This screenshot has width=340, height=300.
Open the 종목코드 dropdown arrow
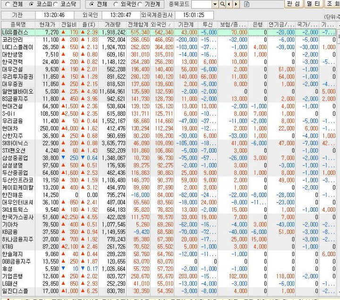(215, 4)
